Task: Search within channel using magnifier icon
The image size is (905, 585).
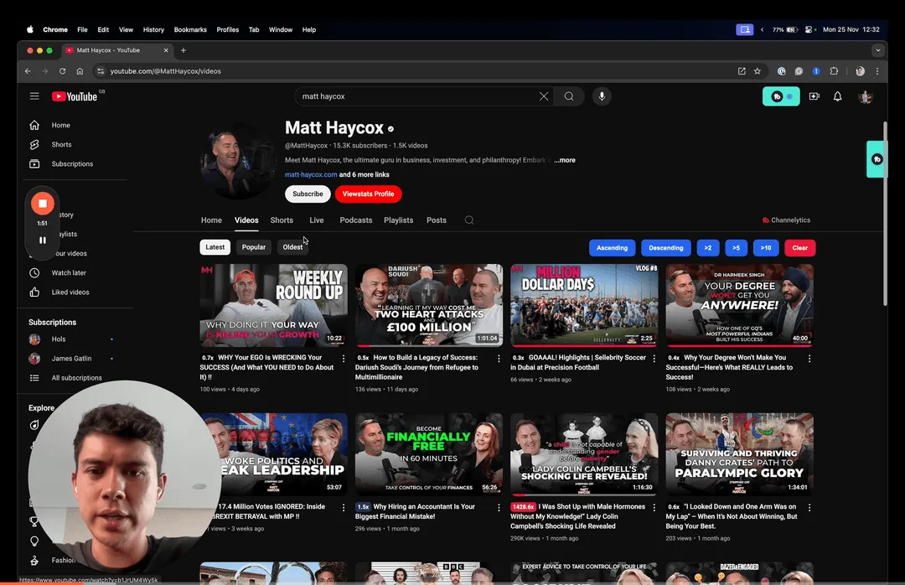Action: click(469, 220)
